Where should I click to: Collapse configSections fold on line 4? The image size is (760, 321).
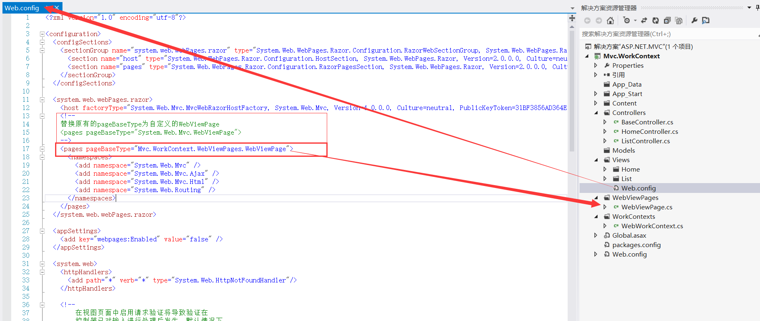(42, 42)
